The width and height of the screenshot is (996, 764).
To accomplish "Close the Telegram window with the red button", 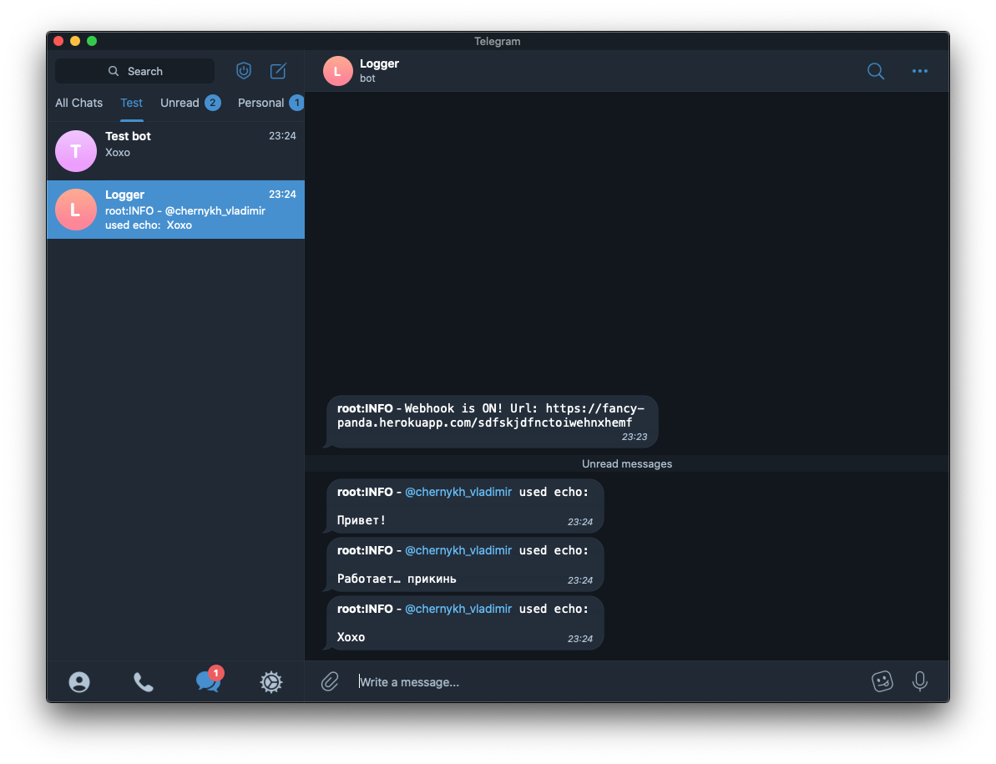I will pos(58,41).
